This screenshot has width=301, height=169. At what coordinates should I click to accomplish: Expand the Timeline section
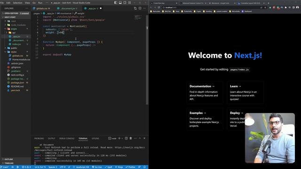tap(16, 163)
